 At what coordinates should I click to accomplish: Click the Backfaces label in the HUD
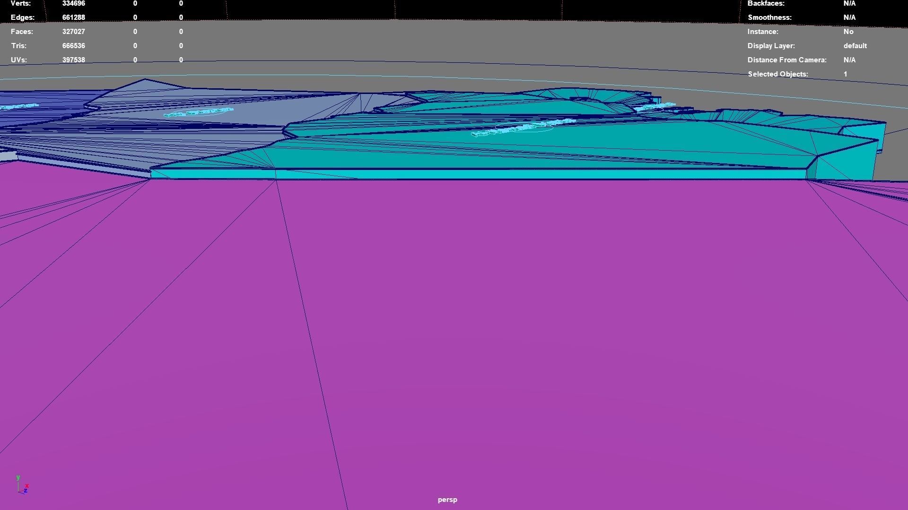[x=766, y=3]
